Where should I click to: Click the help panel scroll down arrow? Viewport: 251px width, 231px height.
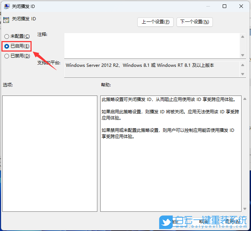point(245,209)
